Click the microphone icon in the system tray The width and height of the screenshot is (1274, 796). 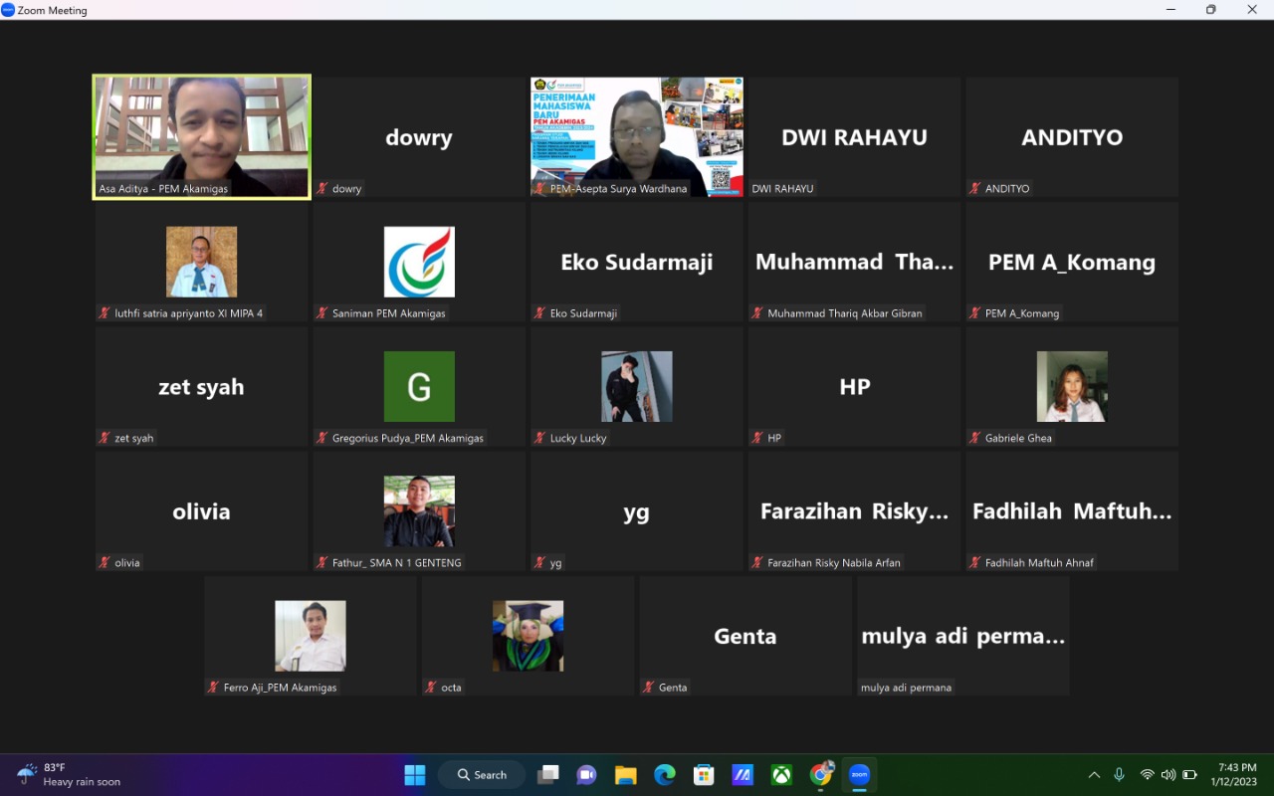(x=1120, y=774)
